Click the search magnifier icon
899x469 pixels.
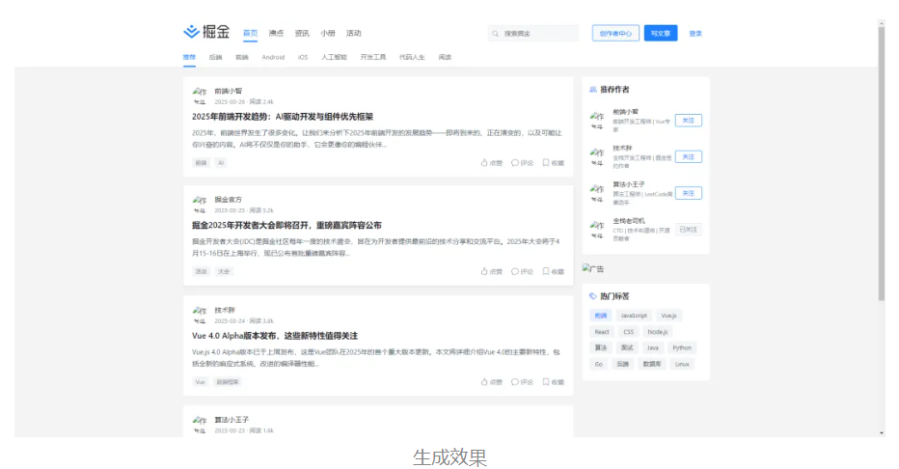496,34
